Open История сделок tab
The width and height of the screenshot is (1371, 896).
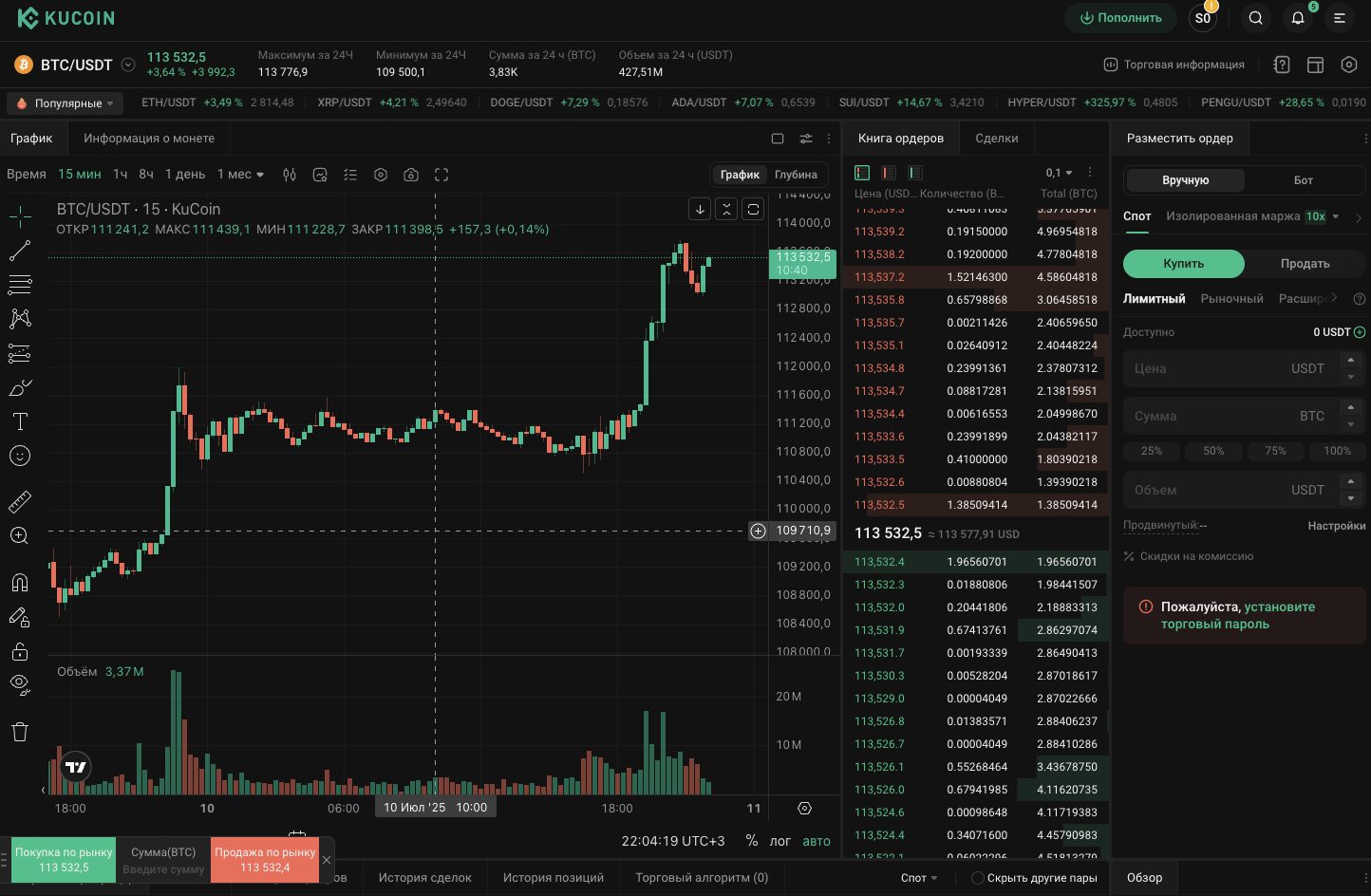pyautogui.click(x=425, y=878)
